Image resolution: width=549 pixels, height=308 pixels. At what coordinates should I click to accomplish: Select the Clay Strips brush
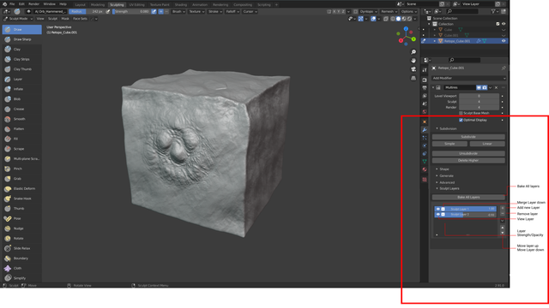coord(21,59)
